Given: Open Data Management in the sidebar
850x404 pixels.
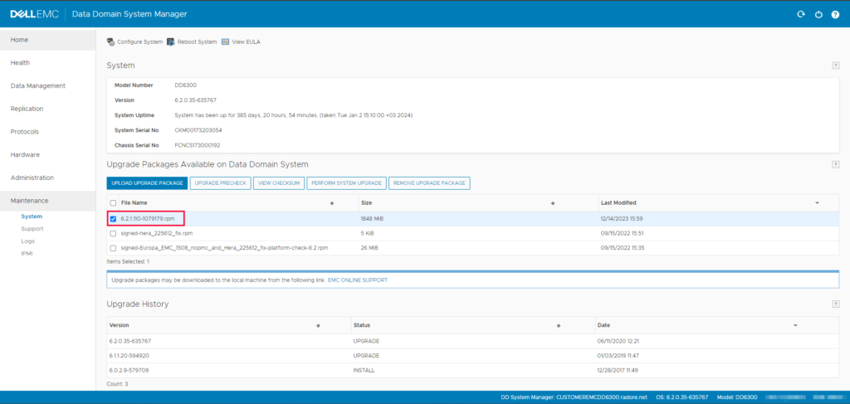Looking at the screenshot, I should pyautogui.click(x=37, y=85).
